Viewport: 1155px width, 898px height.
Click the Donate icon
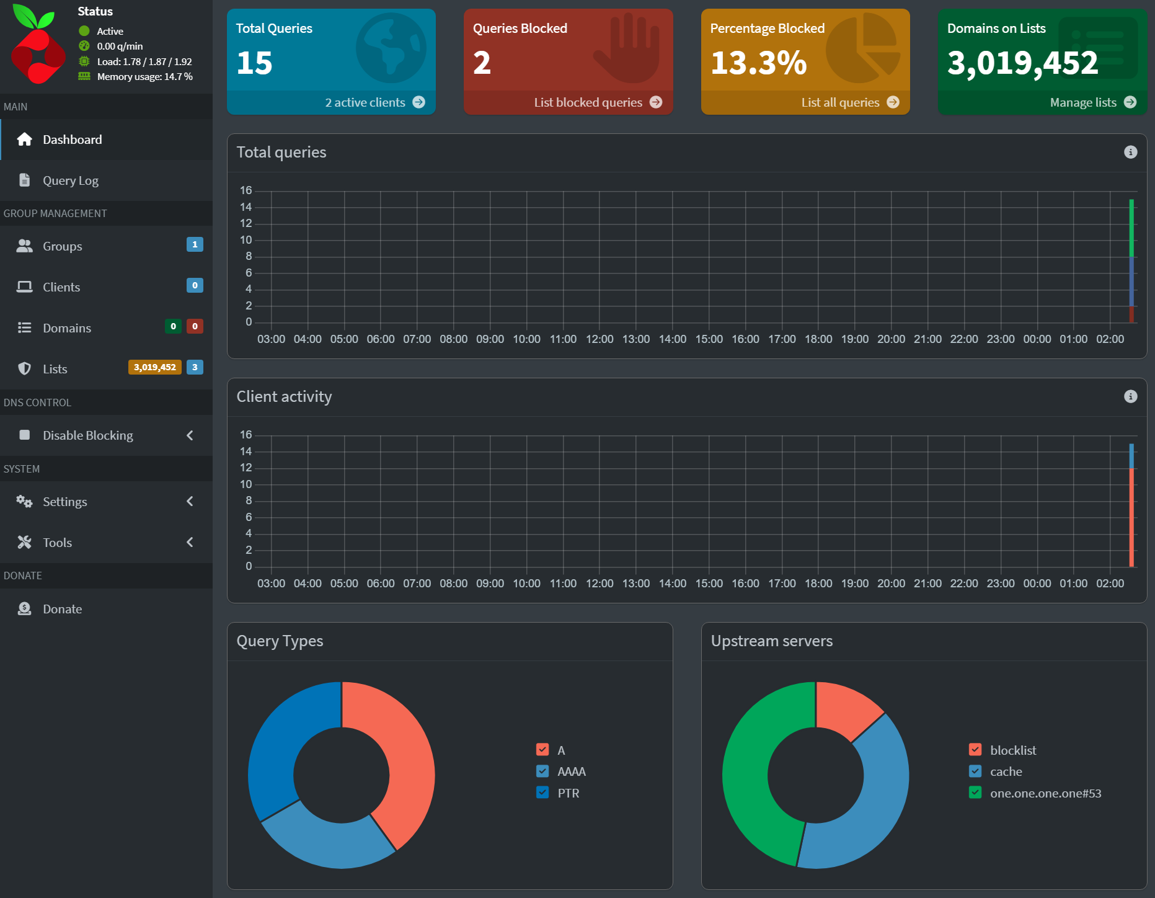(x=25, y=609)
